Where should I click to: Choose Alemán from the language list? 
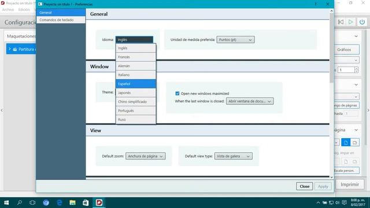[x=136, y=66]
